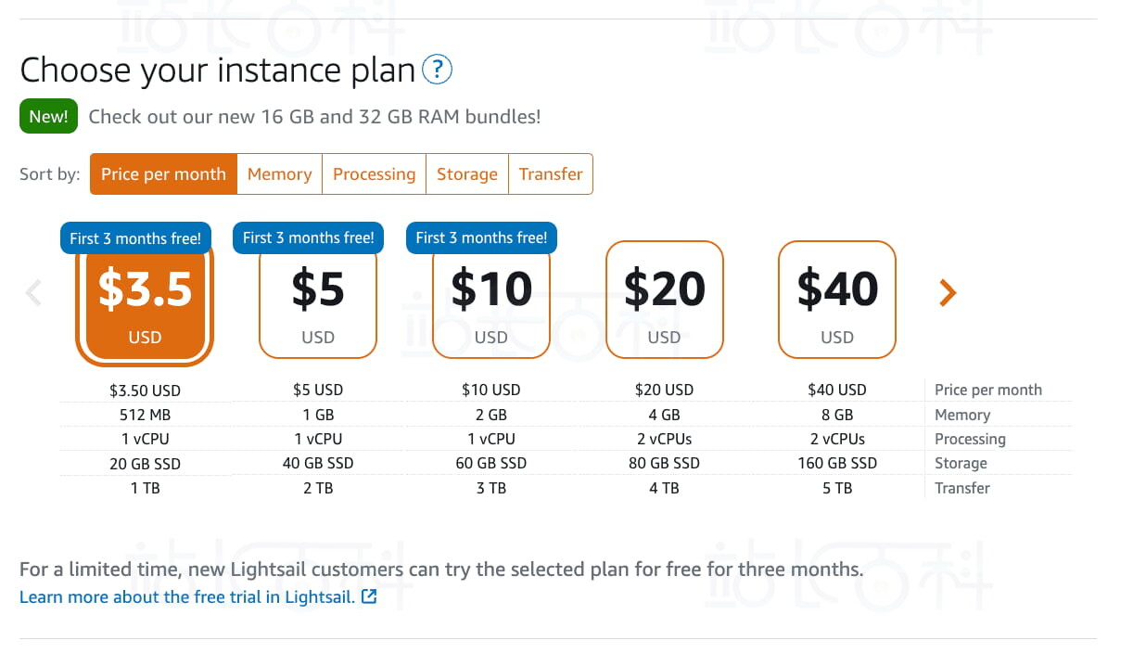This screenshot has height=666, width=1133.
Task: Sort plans by Processing
Action: [374, 174]
